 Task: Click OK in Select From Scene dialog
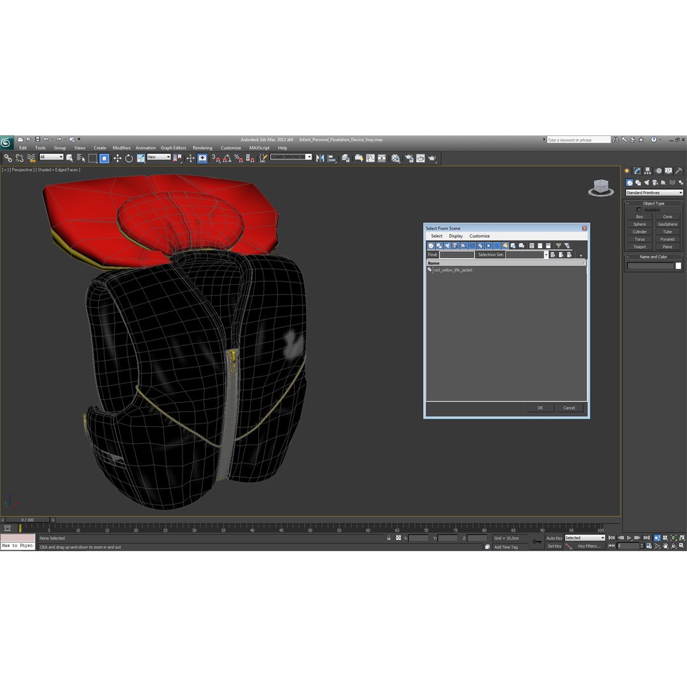pyautogui.click(x=540, y=408)
